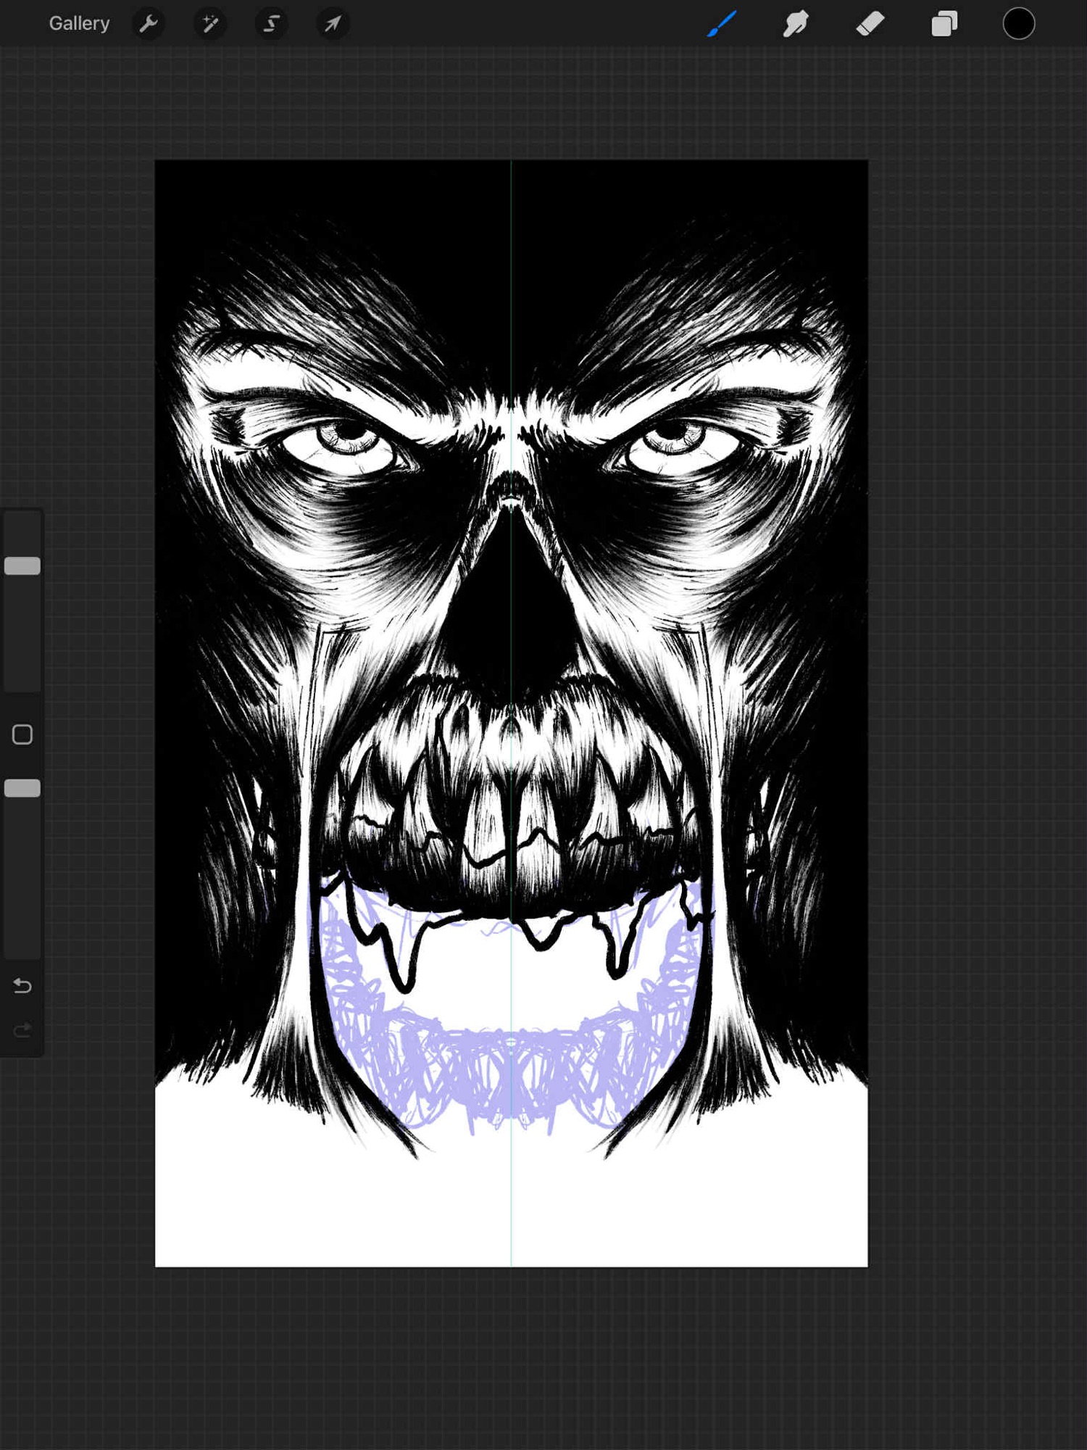Return to the Gallery
This screenshot has height=1450, width=1087.
tap(79, 24)
